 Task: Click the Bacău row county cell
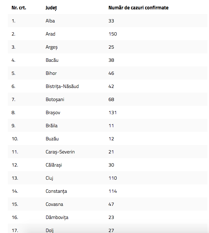[52, 60]
